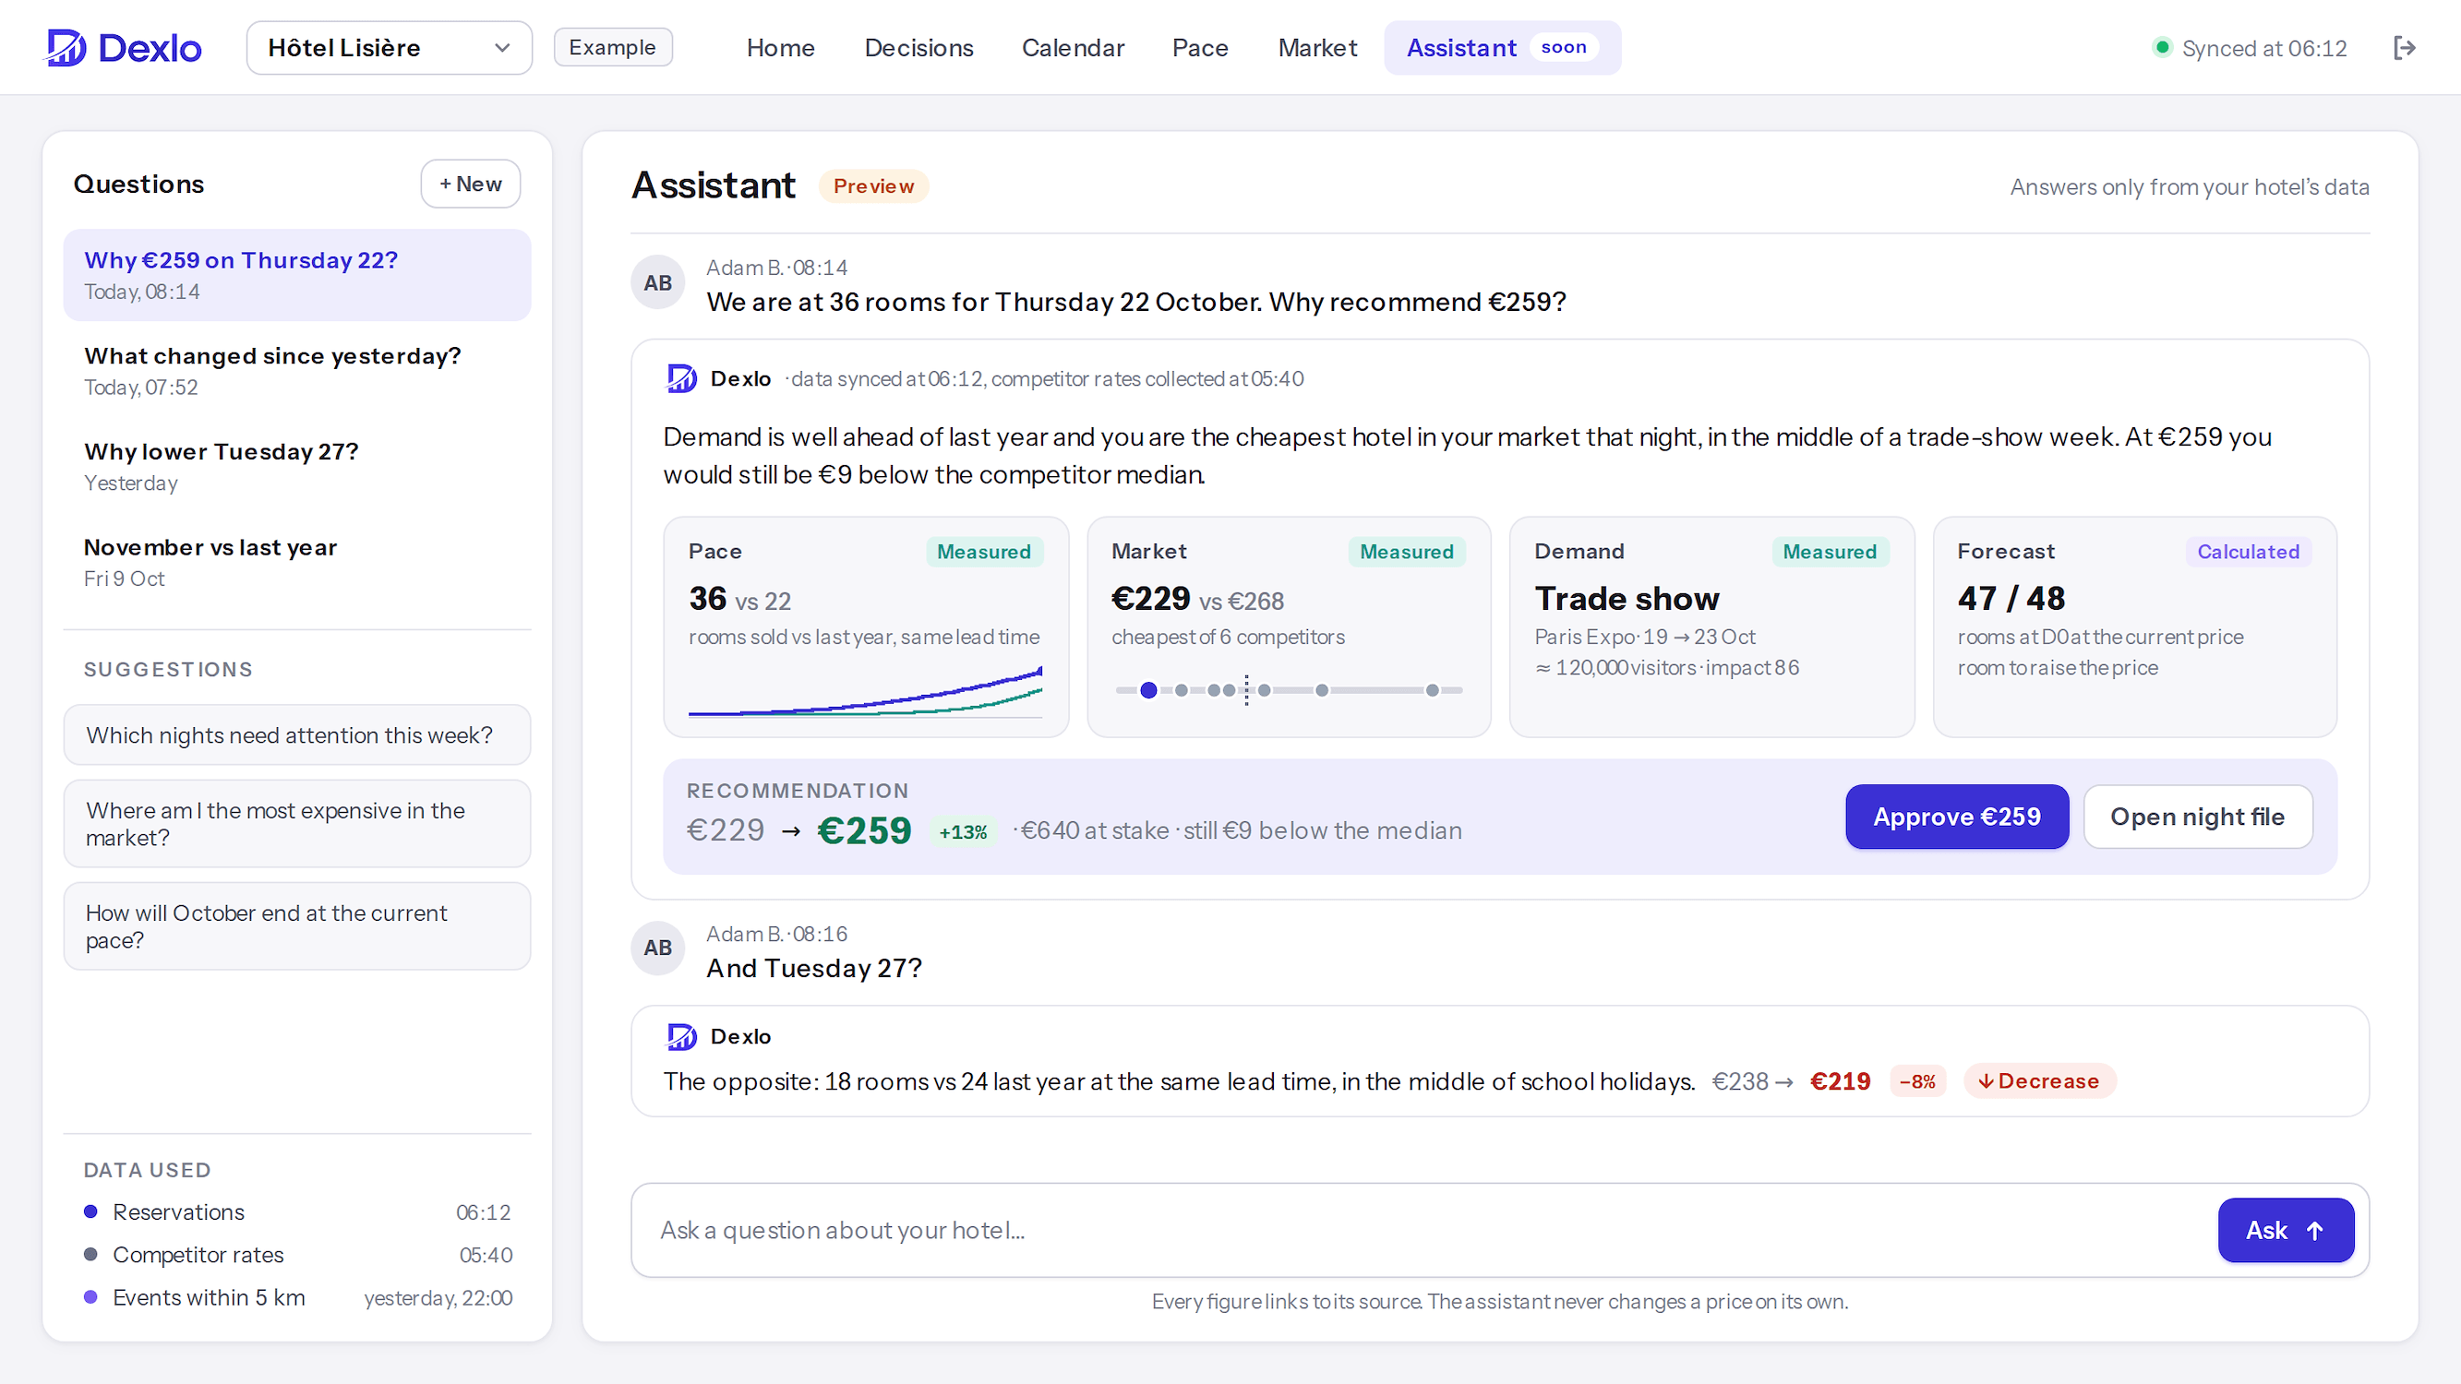Open 'Why lower Tuesday 27?' question
Viewport: 2461px width, 1384px height.
(x=297, y=466)
